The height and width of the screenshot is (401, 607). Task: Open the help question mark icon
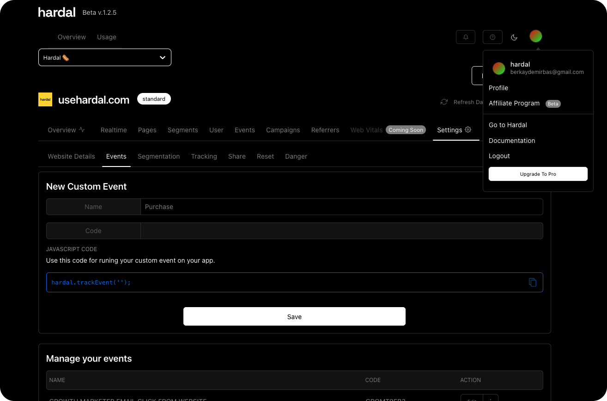coord(492,37)
